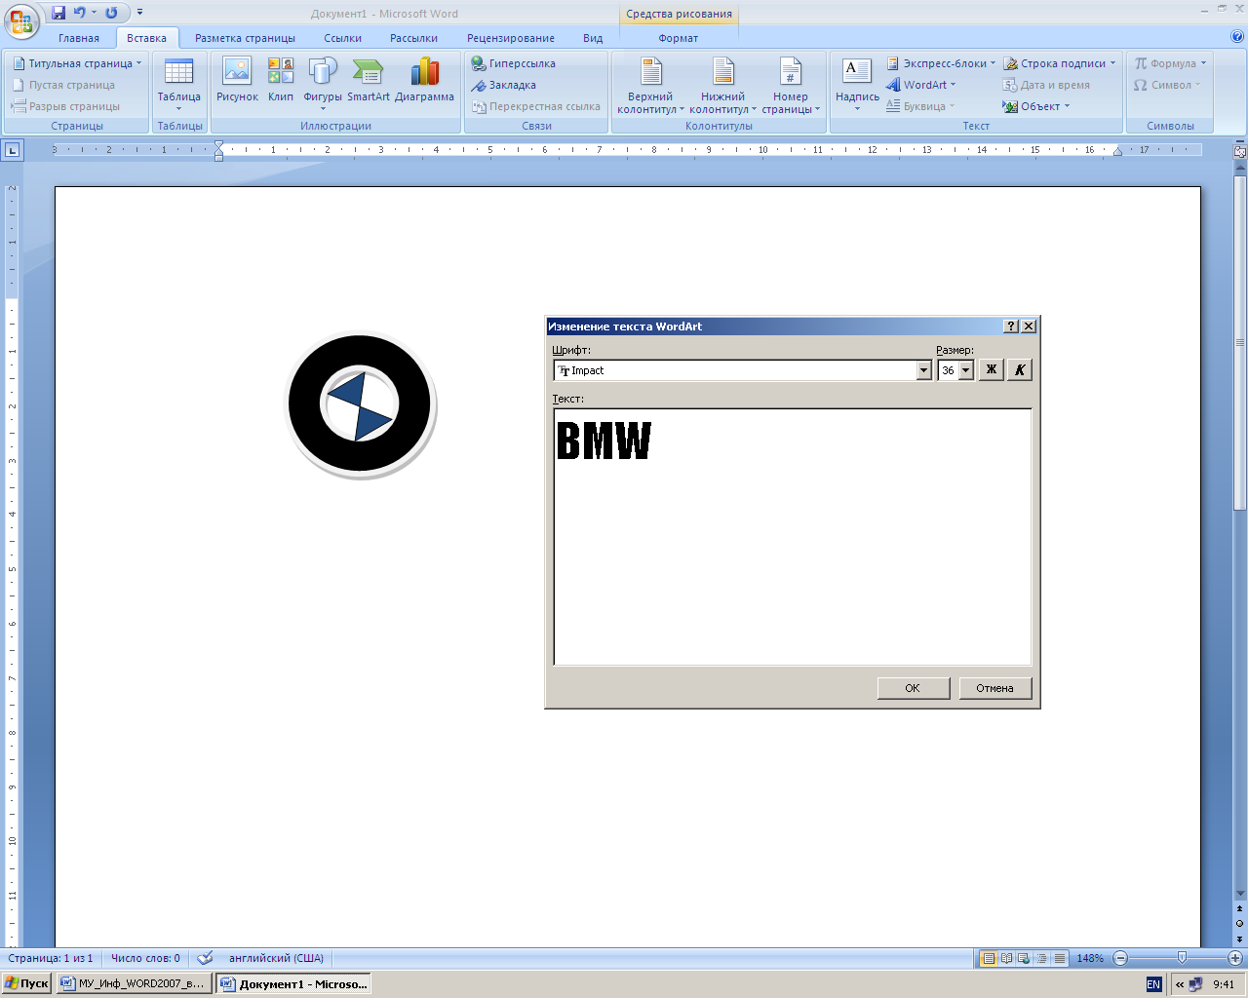The width and height of the screenshot is (1248, 998).
Task: Select the BMW logo shape
Action: coord(361,405)
